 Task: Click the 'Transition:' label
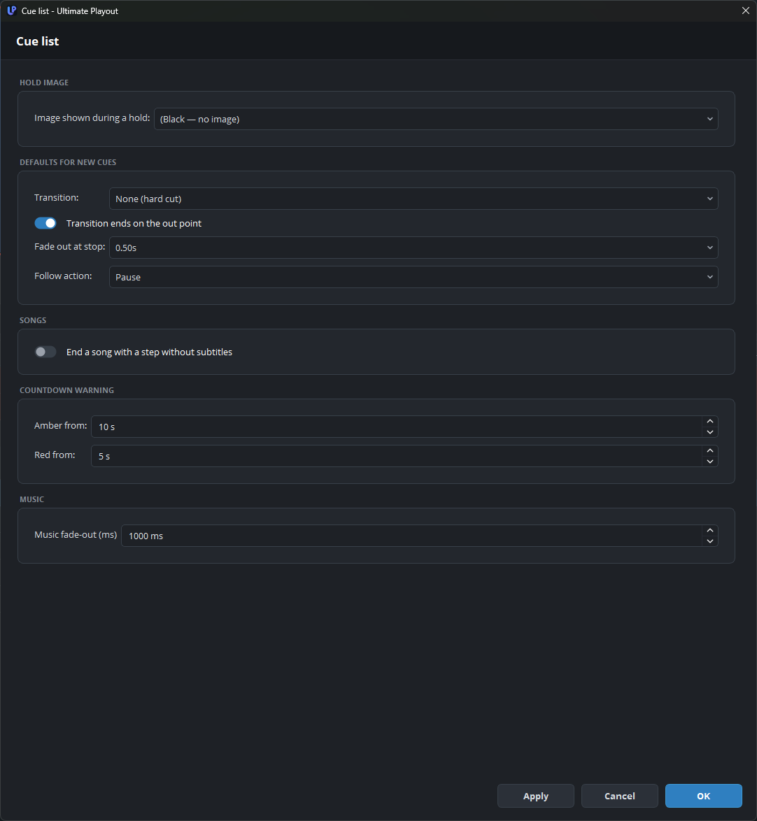(57, 197)
